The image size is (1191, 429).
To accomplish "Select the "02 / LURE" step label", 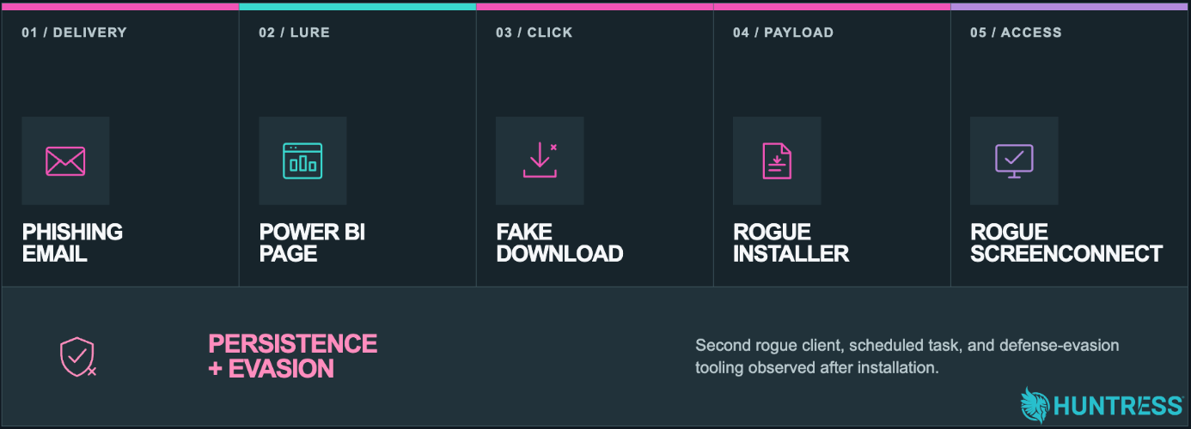I will [294, 33].
